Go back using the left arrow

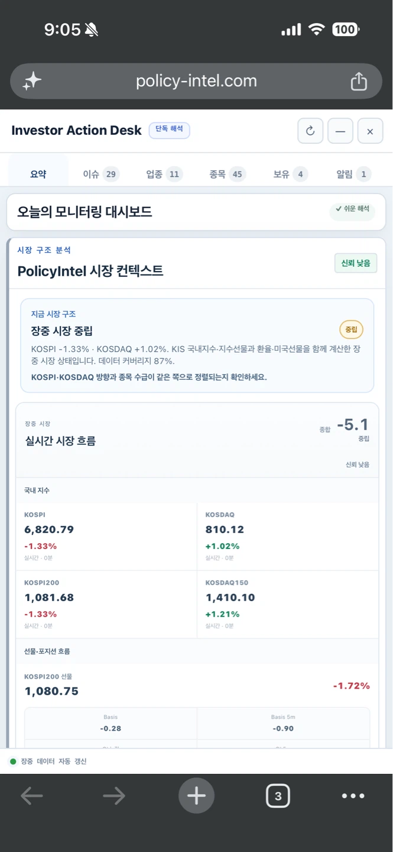[32, 796]
